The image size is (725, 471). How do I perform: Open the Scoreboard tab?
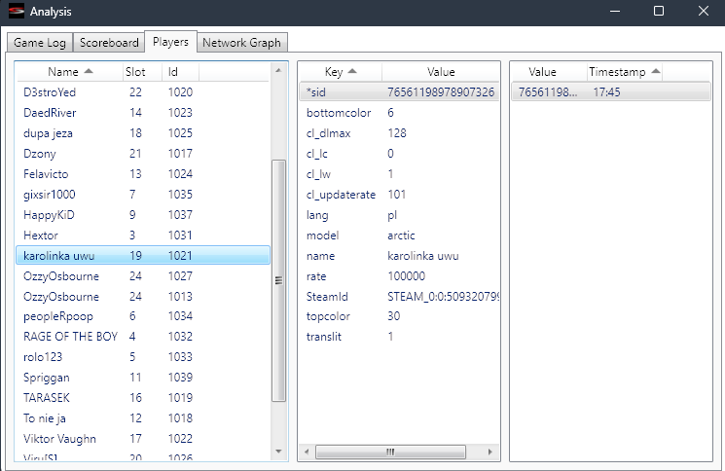coord(109,43)
